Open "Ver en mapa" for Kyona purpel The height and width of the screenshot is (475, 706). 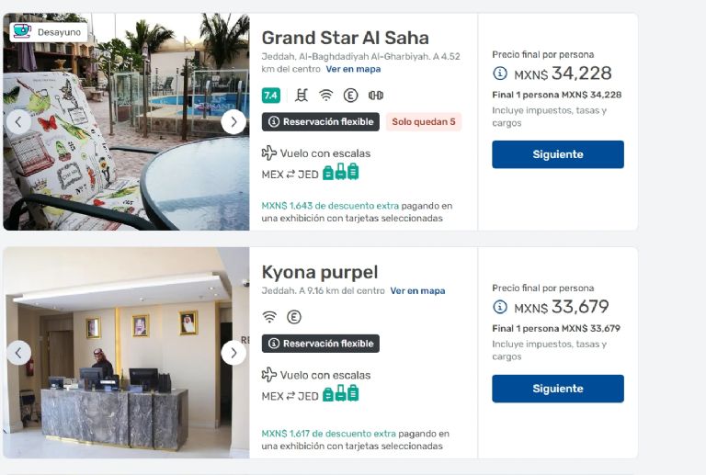417,290
